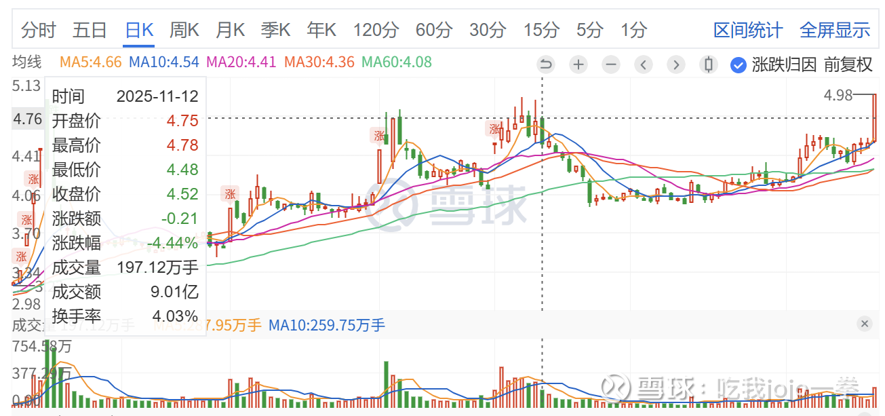Switch to the 60分 interval tab
Image resolution: width=885 pixels, height=416 pixels.
pyautogui.click(x=434, y=30)
